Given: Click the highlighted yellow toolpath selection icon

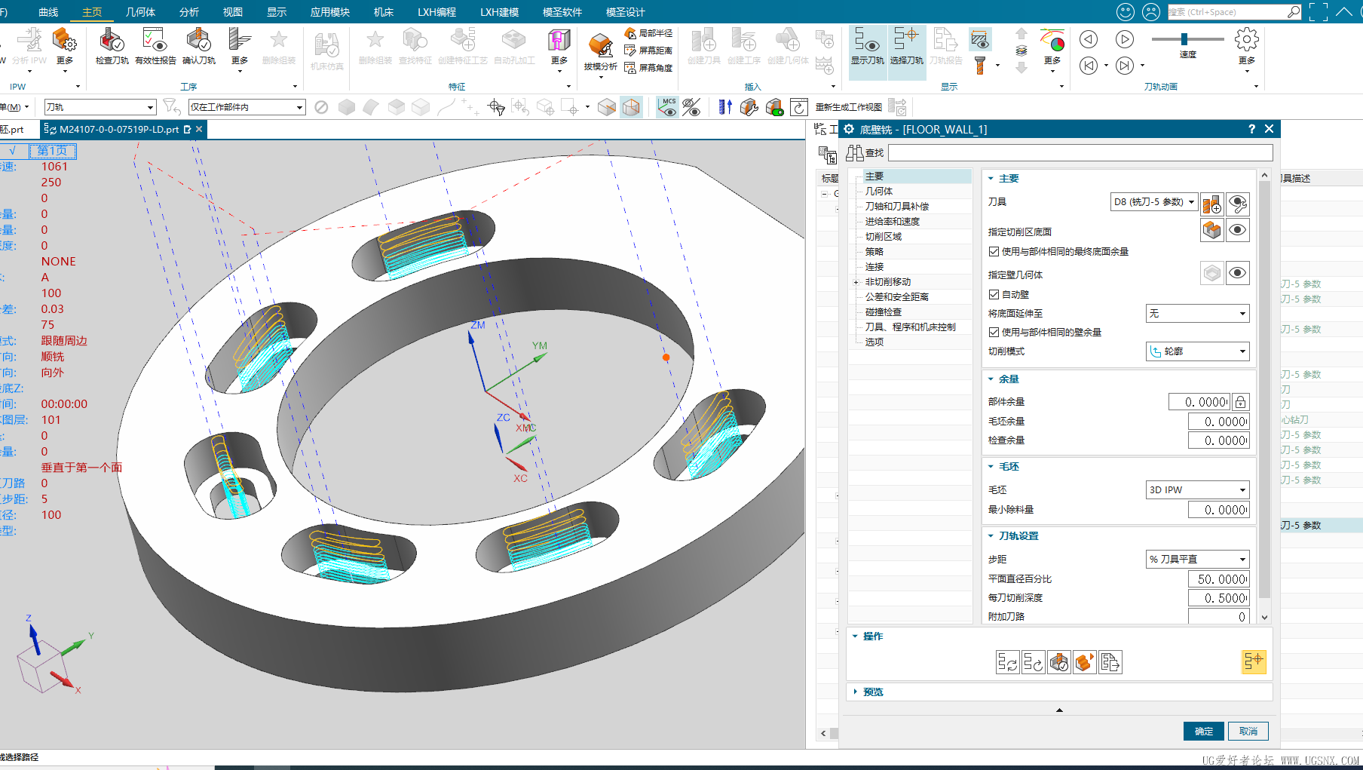Looking at the screenshot, I should (1254, 661).
